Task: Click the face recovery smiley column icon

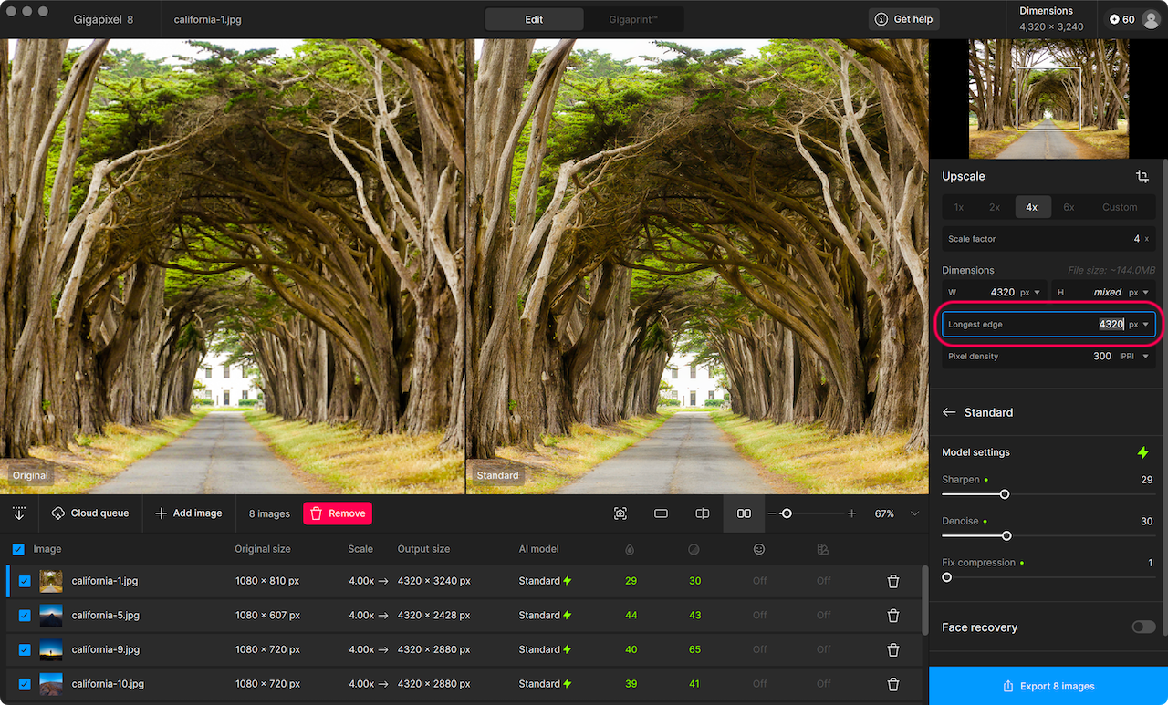Action: pyautogui.click(x=759, y=549)
